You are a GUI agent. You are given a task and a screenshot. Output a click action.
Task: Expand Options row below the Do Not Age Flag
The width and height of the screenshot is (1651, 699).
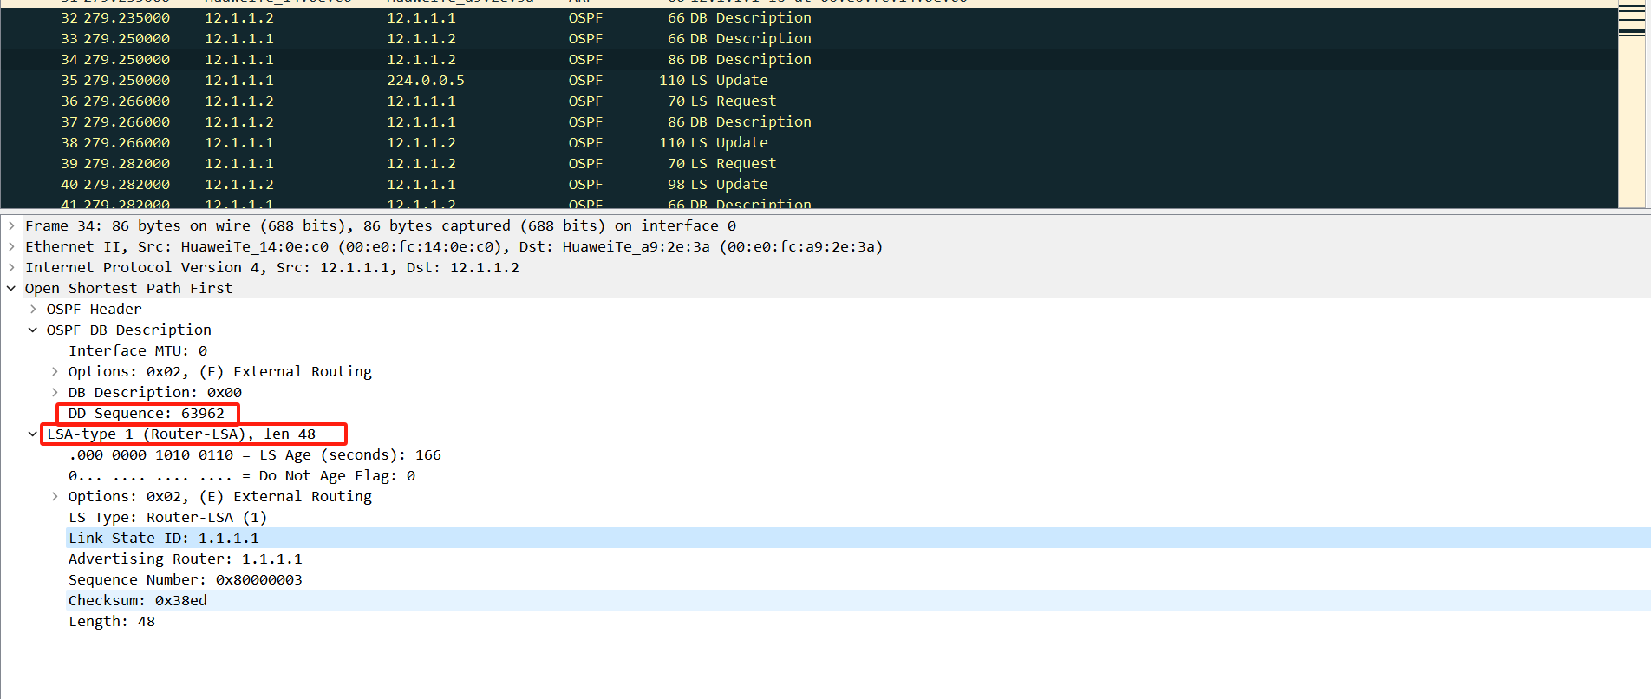(x=55, y=496)
